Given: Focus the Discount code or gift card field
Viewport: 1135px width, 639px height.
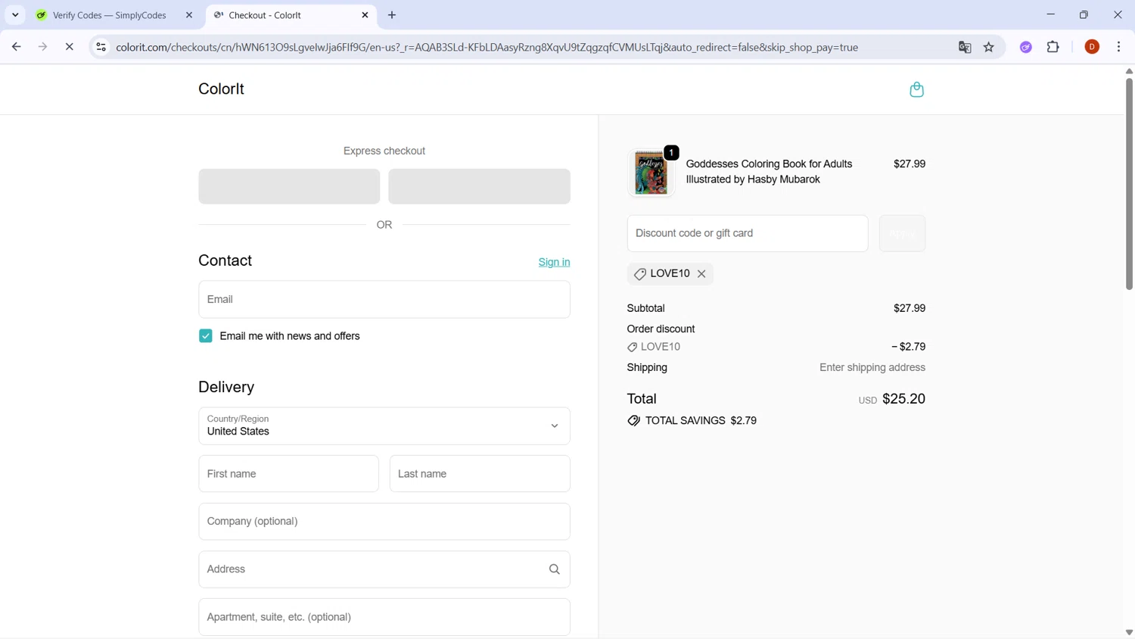Looking at the screenshot, I should click(748, 233).
